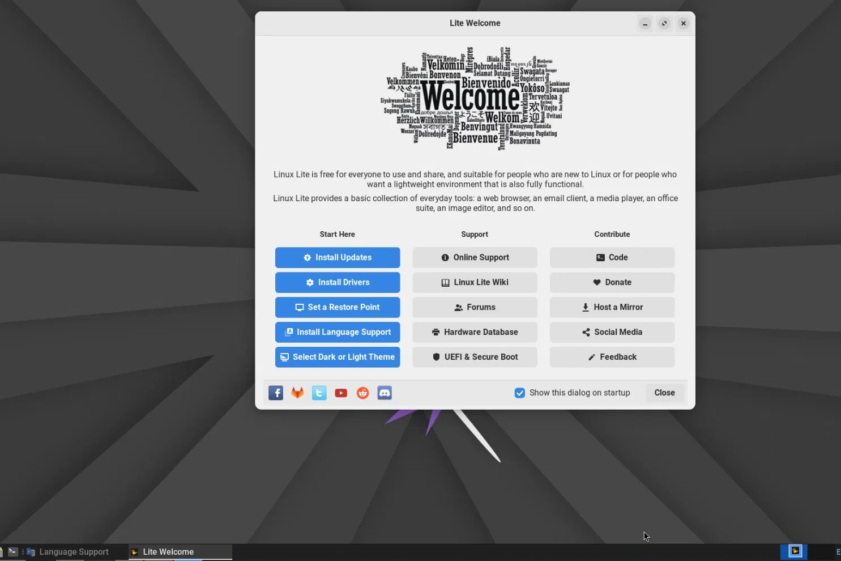Open the Facebook social icon

[x=276, y=393]
